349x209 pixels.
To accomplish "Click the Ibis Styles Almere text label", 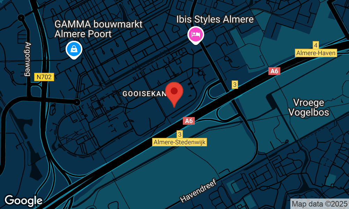I will coord(215,19).
